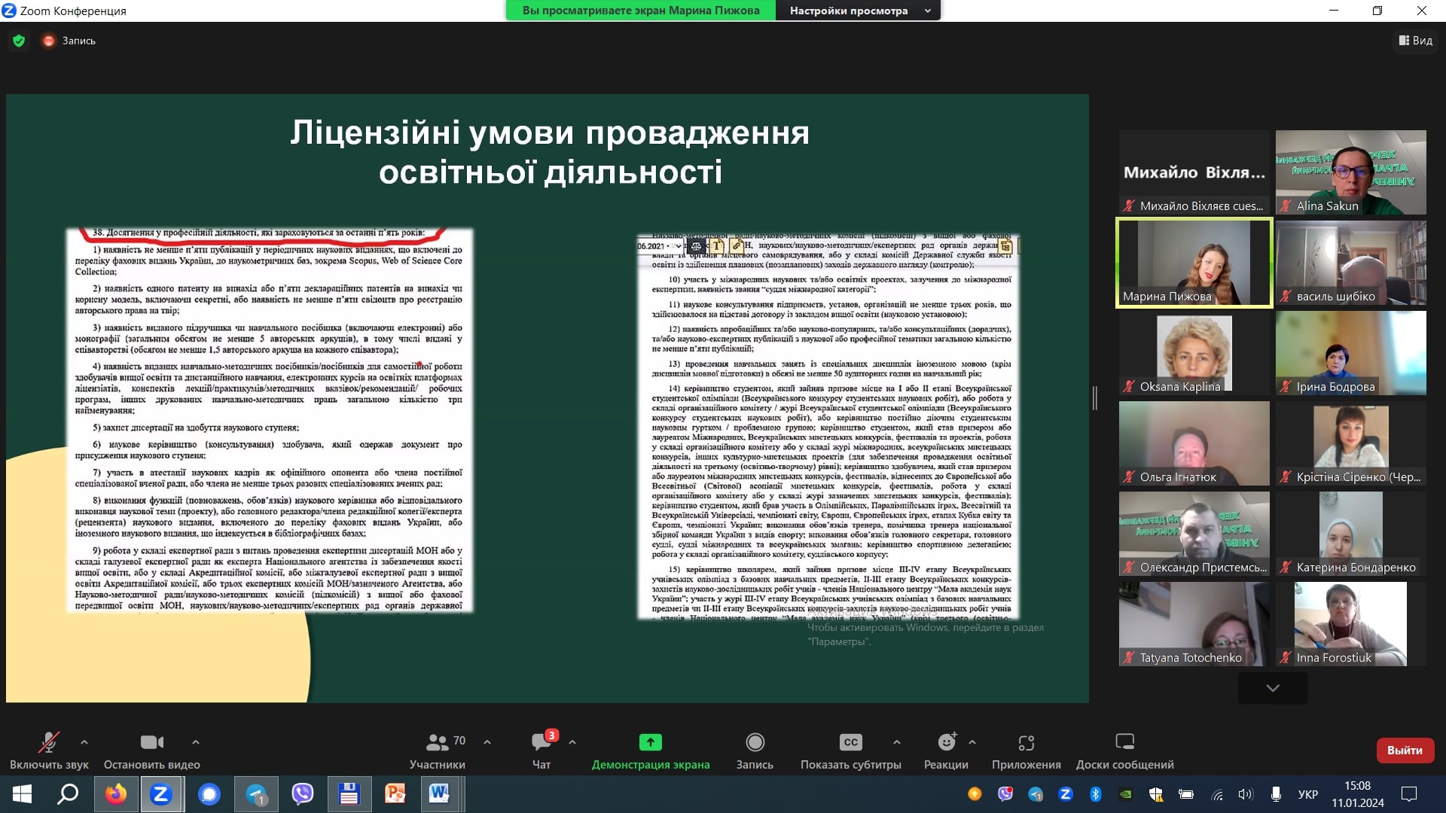1446x813 pixels.
Task: Open Доски сообщений whiteboards
Action: [1124, 751]
